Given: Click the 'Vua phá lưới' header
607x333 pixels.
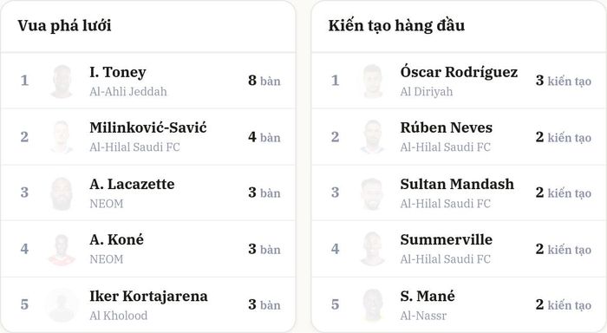Looking at the screenshot, I should tap(64, 25).
